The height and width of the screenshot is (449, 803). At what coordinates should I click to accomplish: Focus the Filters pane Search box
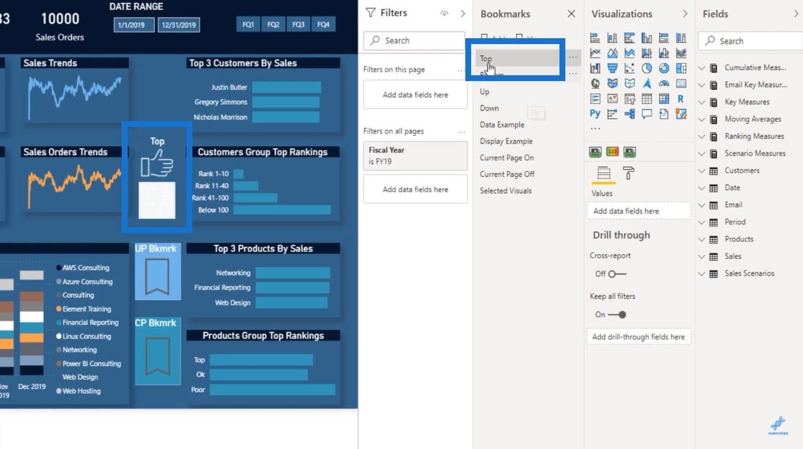point(414,41)
